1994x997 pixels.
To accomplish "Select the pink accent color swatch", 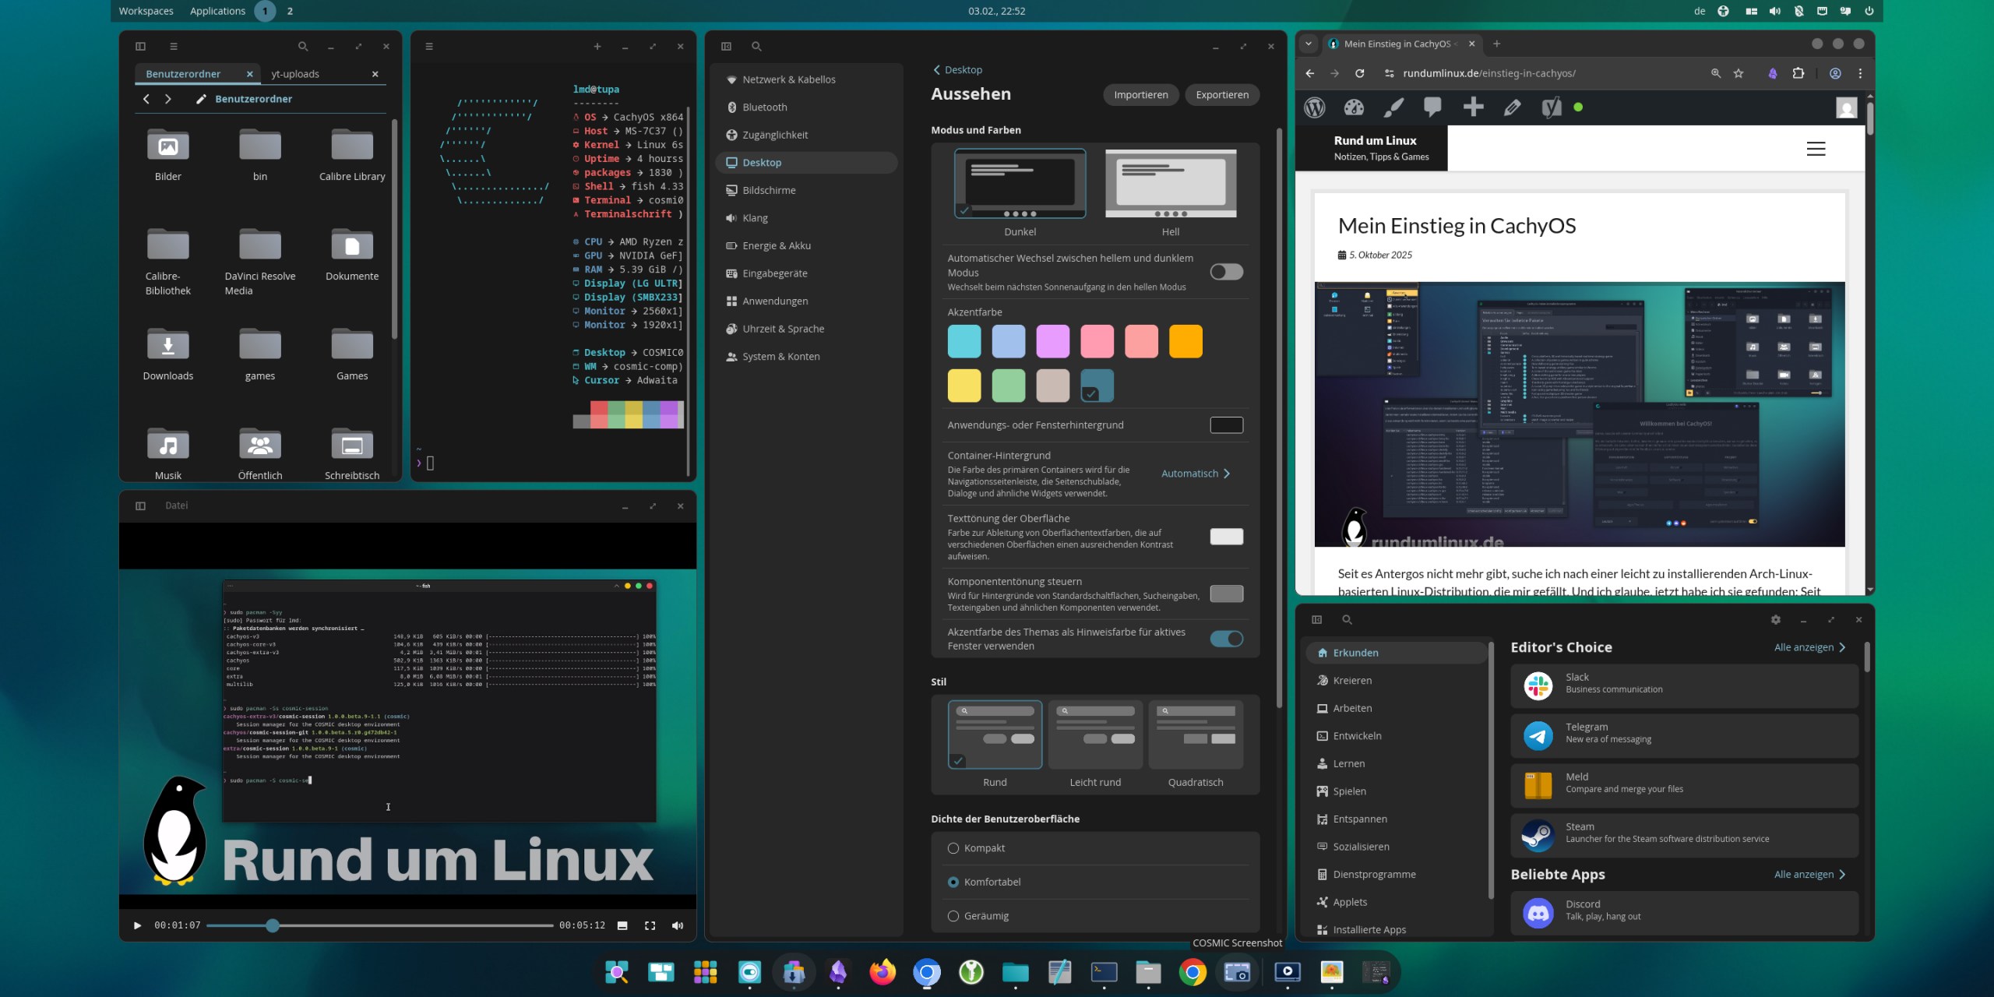I will [1097, 340].
